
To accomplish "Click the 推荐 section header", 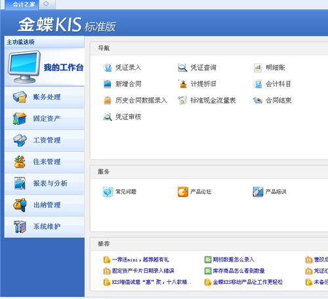I will (104, 244).
